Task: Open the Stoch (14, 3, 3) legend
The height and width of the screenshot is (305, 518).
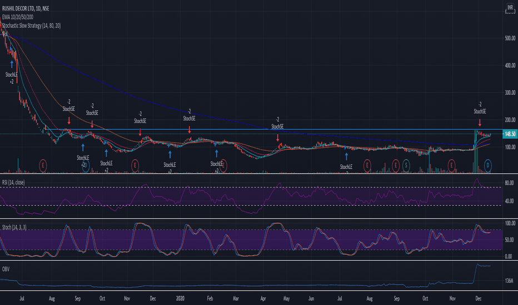Action: [x=14, y=227]
